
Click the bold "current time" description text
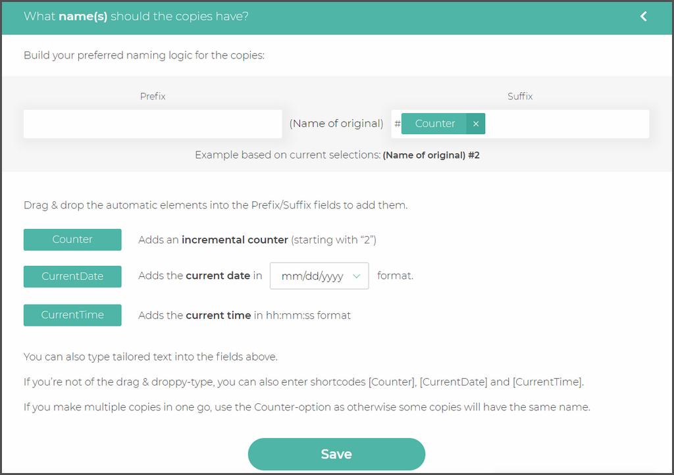218,315
